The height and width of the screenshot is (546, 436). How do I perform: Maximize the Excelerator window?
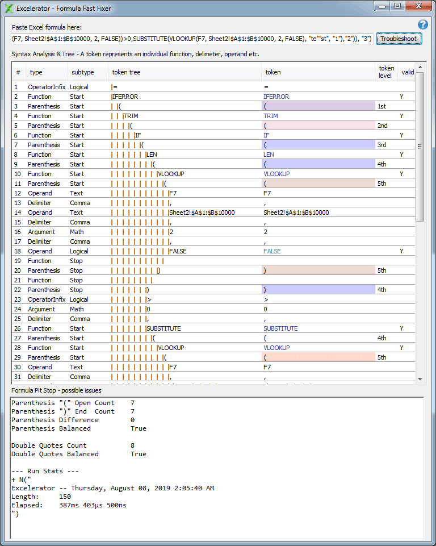click(397, 6)
